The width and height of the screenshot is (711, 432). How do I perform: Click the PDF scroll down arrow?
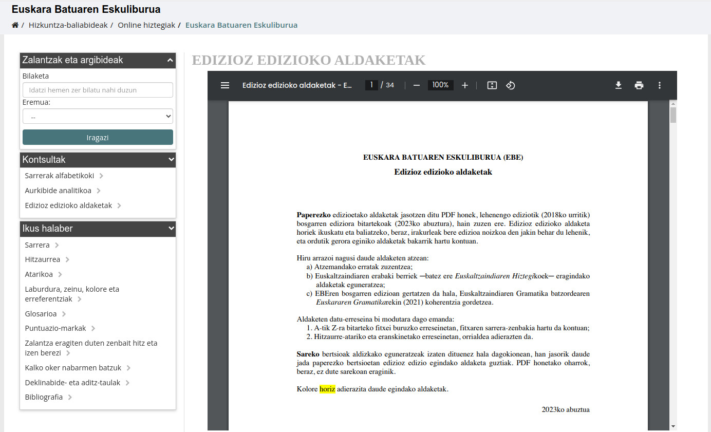pyautogui.click(x=673, y=426)
